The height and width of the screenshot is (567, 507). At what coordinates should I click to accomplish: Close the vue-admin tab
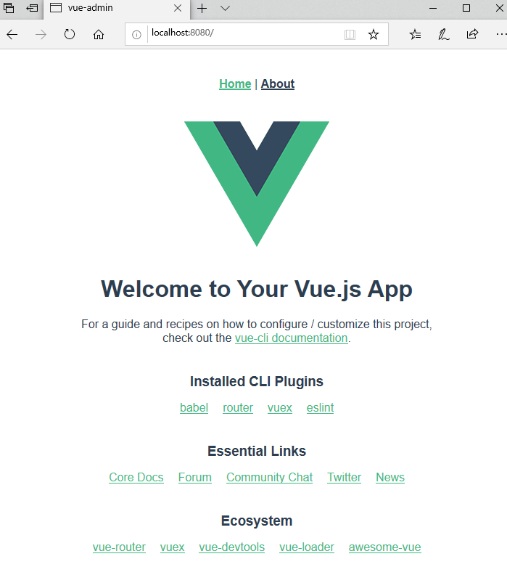tap(178, 8)
